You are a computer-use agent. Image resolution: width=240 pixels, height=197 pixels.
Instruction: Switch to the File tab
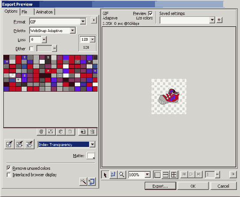click(x=24, y=12)
